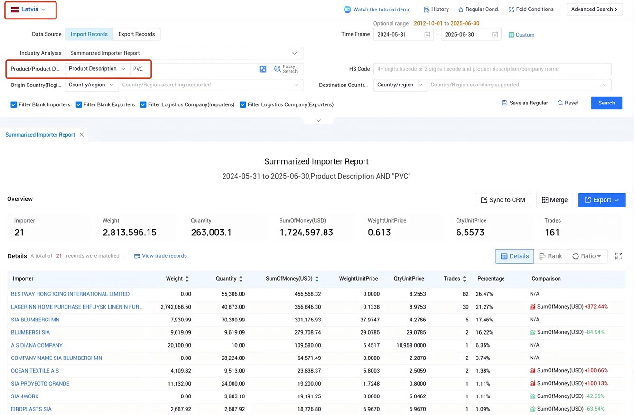The height and width of the screenshot is (415, 634).
Task: Toggle Fuzzy Search option
Action: pos(286,69)
